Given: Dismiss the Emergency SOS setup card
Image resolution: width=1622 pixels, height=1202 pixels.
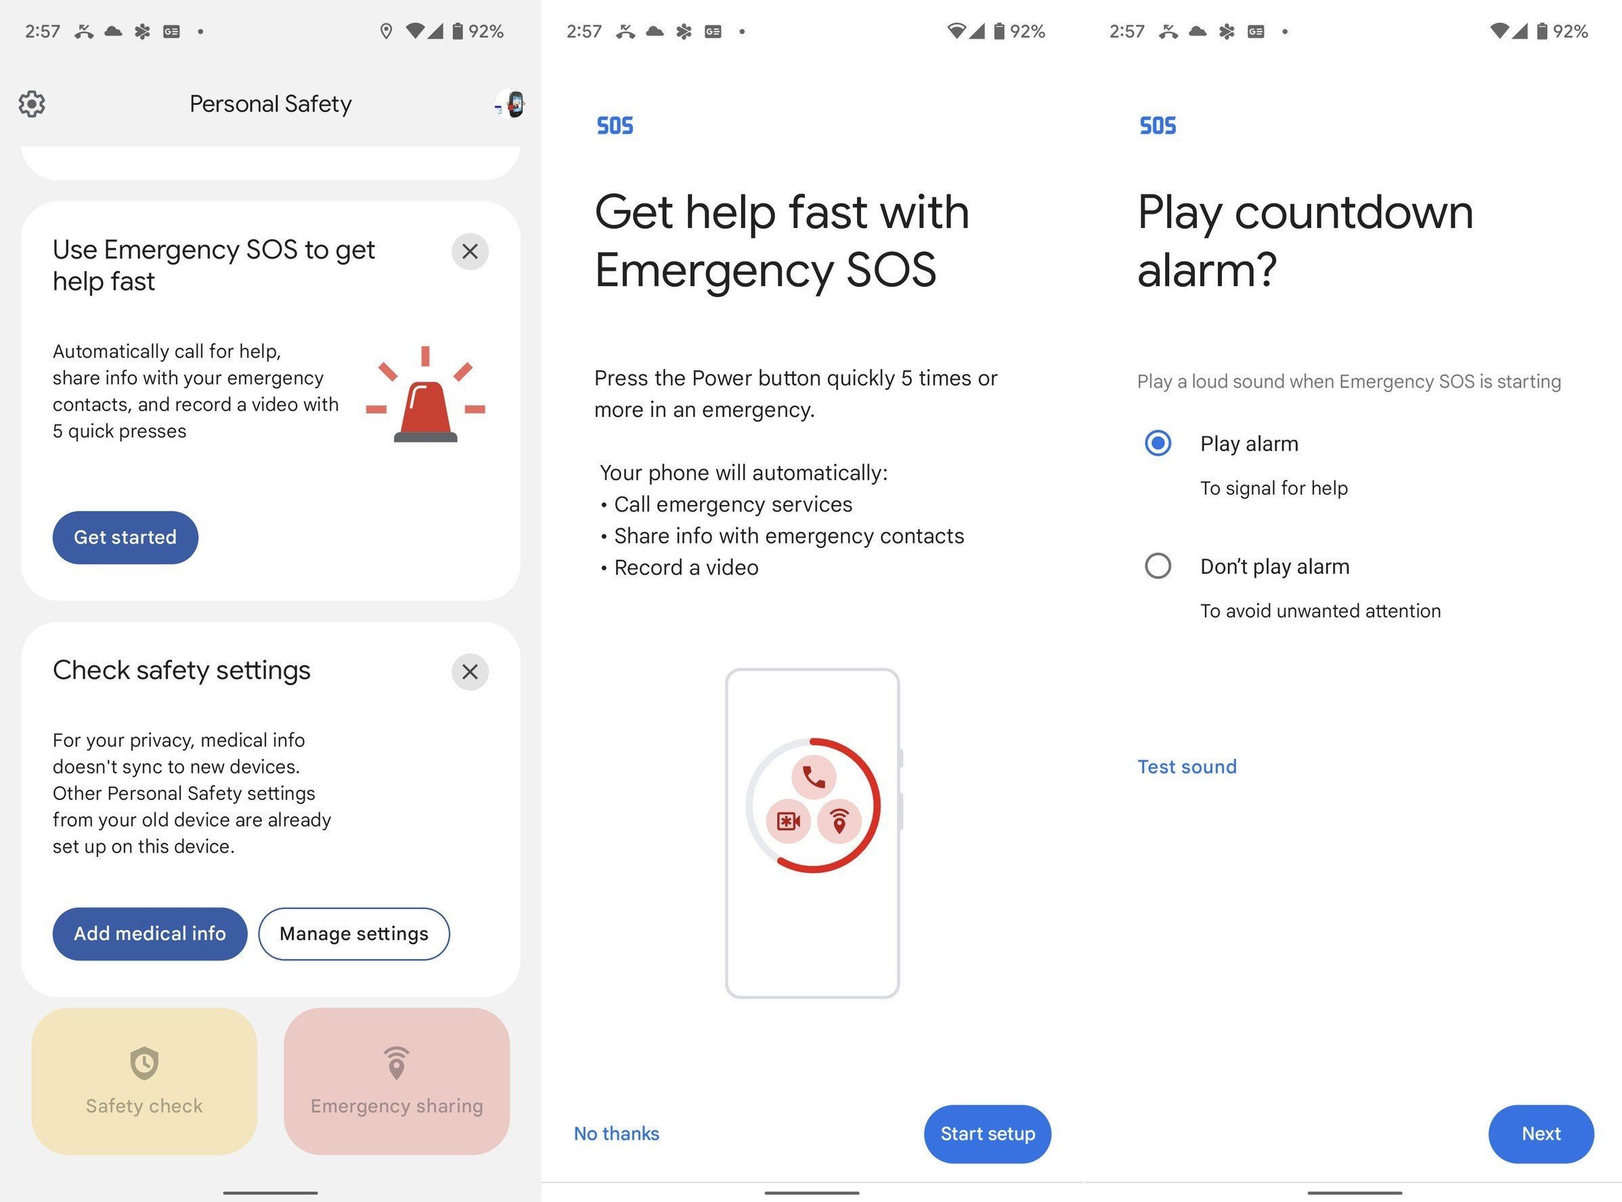Looking at the screenshot, I should pos(470,250).
